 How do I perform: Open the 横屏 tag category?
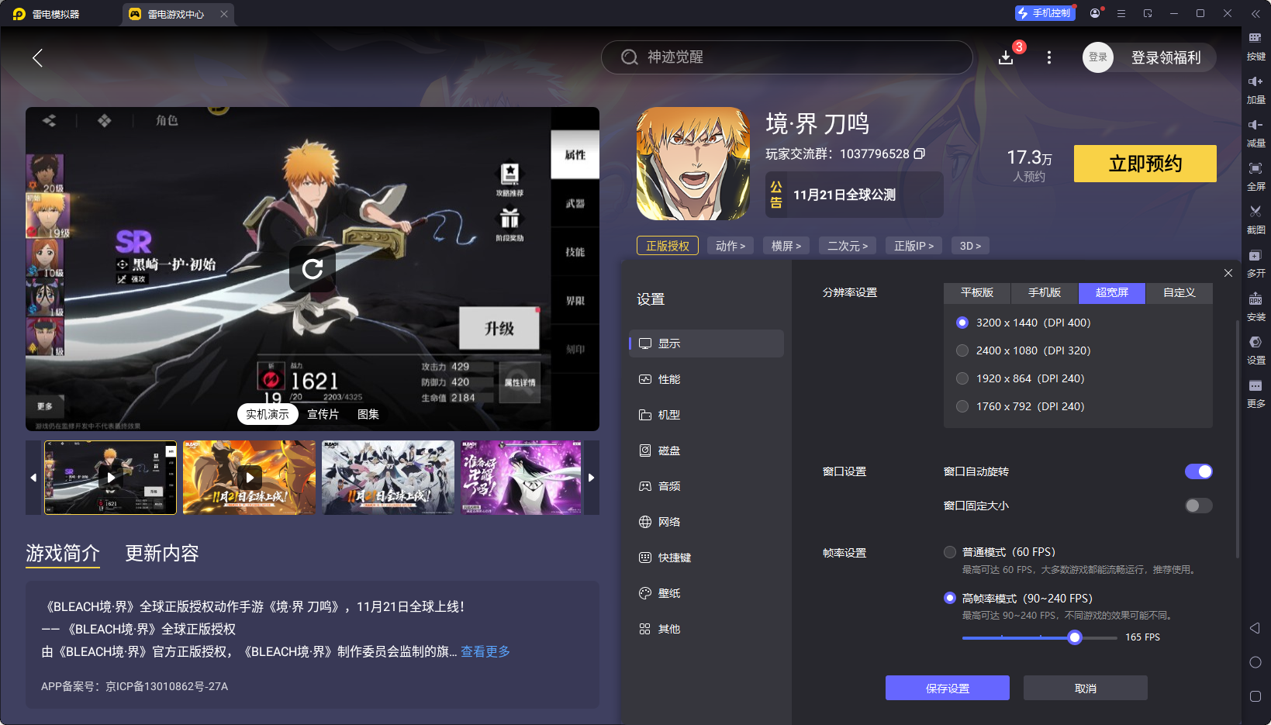tap(786, 246)
